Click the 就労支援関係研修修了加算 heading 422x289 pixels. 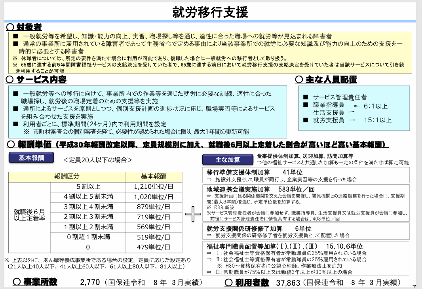(244, 229)
